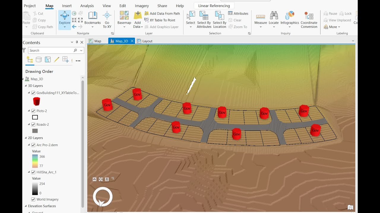Toggle the HillSha_Arc_1 layer checkbox
The width and height of the screenshot is (380, 213).
[33, 172]
